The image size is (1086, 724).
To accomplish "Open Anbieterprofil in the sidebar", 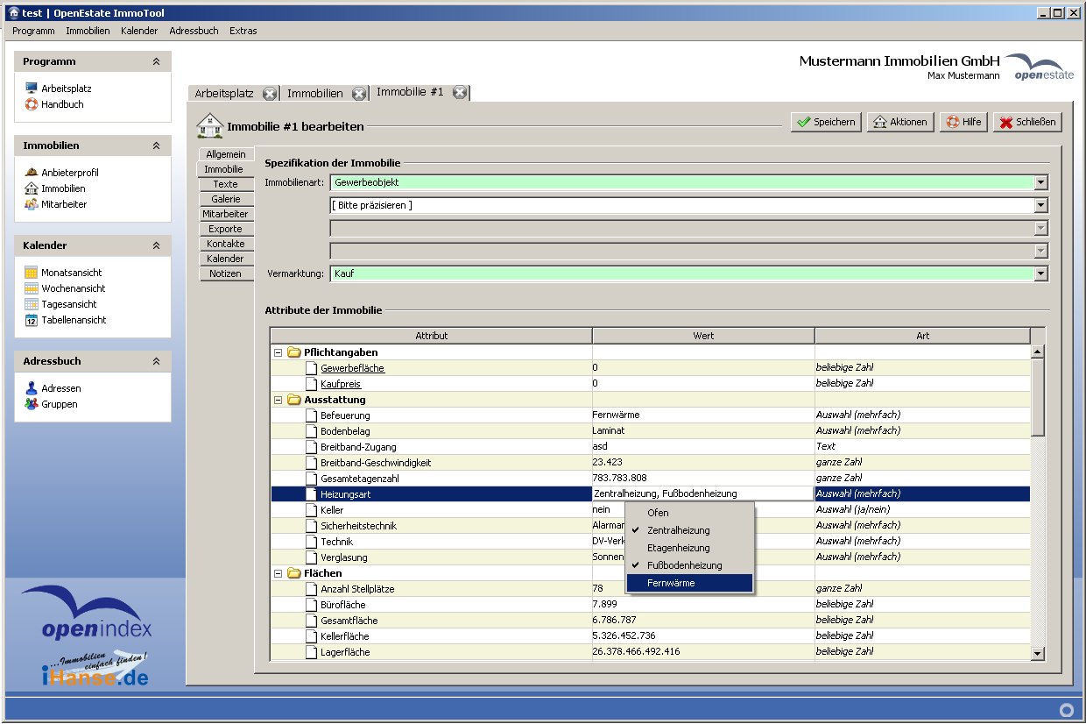I will click(x=69, y=173).
